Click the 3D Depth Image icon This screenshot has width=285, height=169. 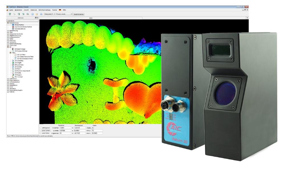(13, 49)
